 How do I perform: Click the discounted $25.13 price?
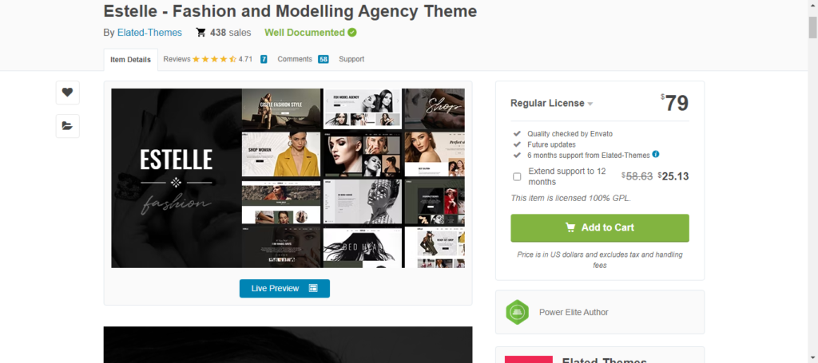click(673, 176)
